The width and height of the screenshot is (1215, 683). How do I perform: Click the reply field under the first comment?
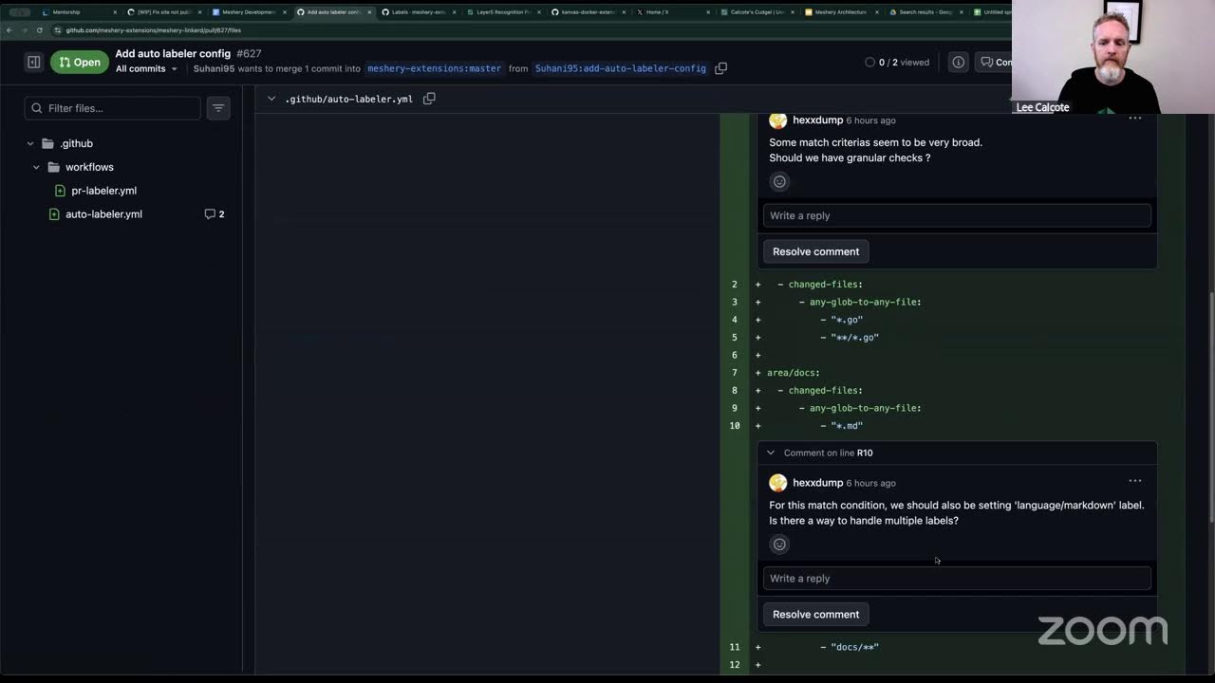point(957,215)
